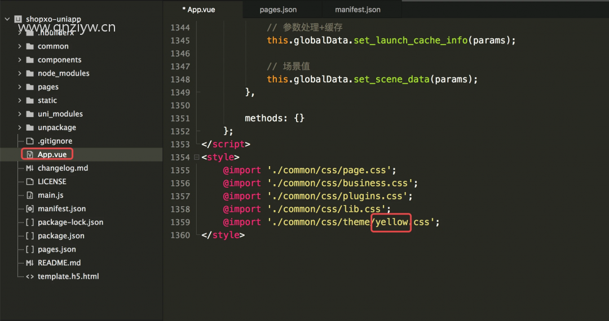Open changelog.md from the file tree
Viewport: 609px width, 321px height.
[x=63, y=168]
